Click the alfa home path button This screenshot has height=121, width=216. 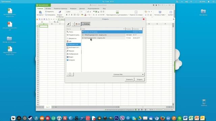78,24
